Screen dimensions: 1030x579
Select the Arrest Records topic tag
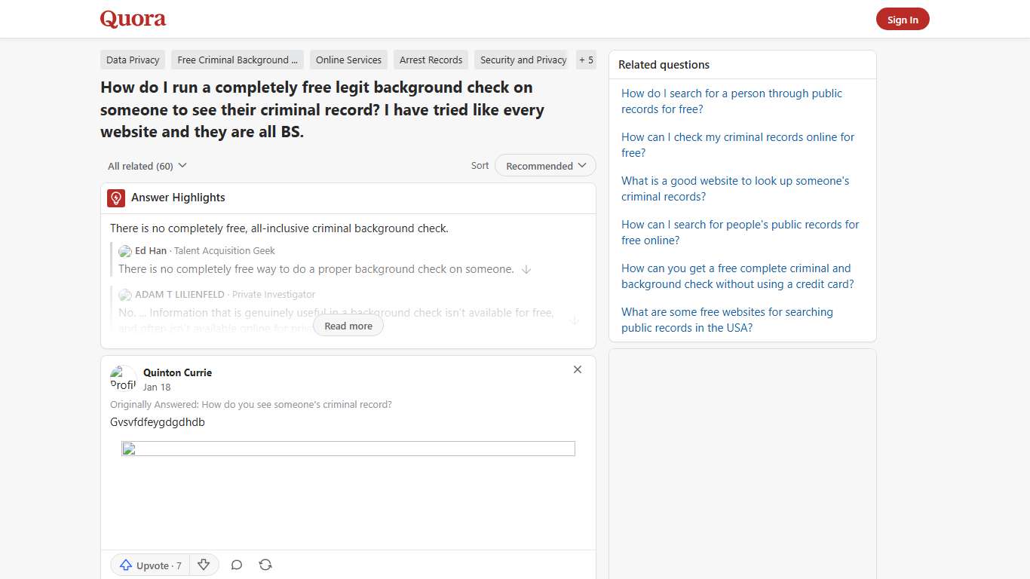(x=431, y=60)
